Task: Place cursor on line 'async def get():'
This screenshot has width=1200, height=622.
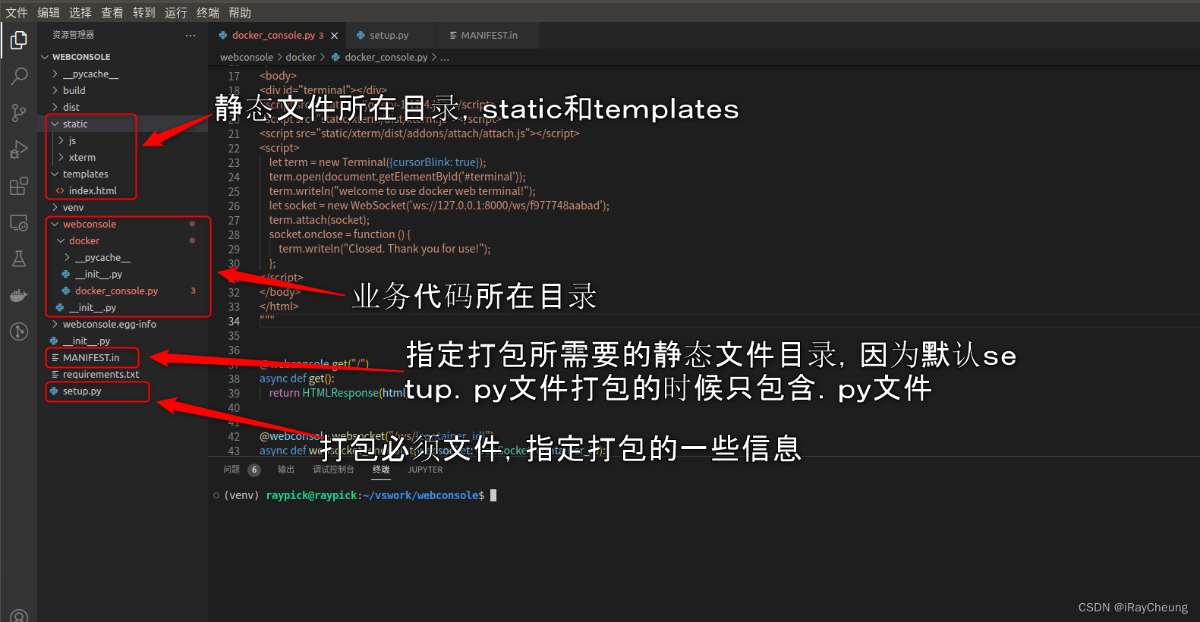Action: coord(297,379)
